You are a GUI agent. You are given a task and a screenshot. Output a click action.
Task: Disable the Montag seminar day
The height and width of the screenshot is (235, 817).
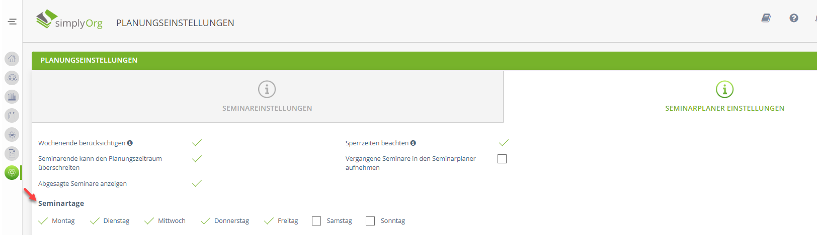43,221
